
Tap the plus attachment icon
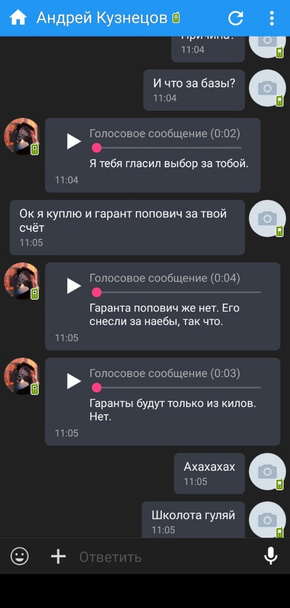tap(58, 557)
